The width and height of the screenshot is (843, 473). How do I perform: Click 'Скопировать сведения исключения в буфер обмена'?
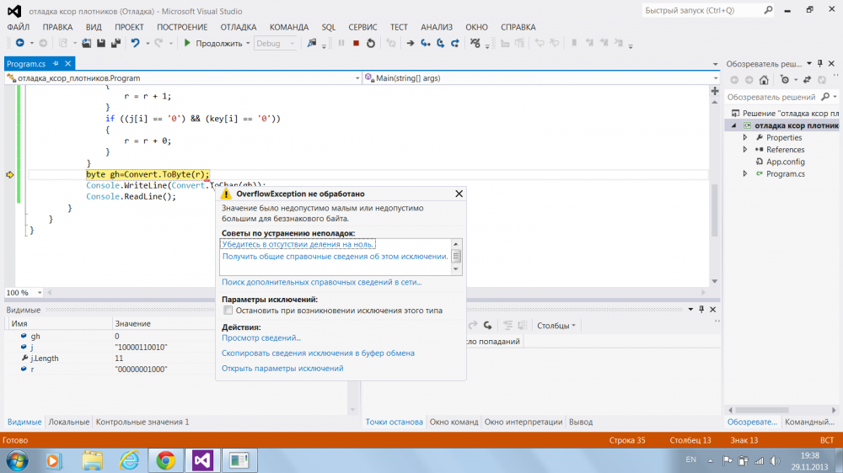coord(318,353)
